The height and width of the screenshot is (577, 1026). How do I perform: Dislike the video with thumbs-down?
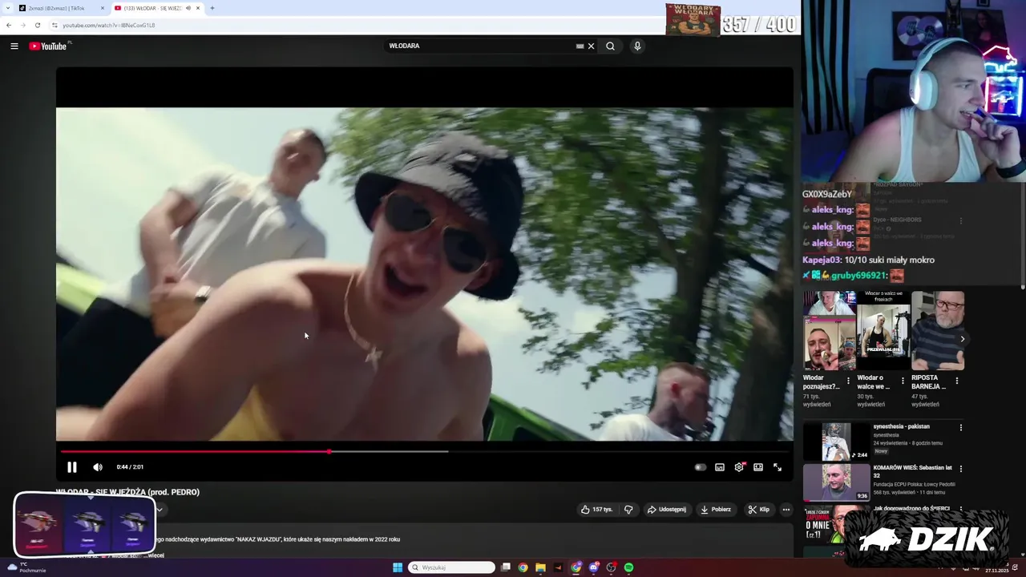click(628, 509)
